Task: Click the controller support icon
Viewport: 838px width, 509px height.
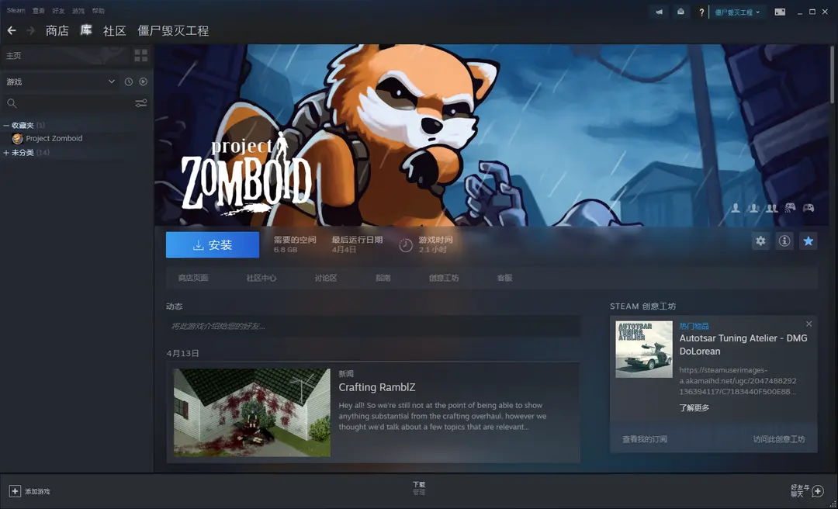Action: (808, 208)
